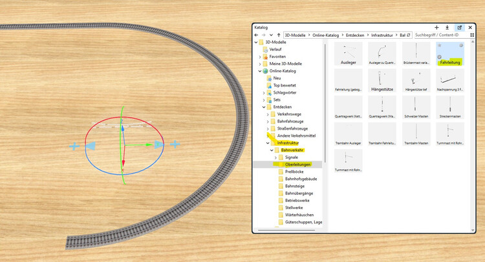Select the Bahnsteige folder

[295, 186]
